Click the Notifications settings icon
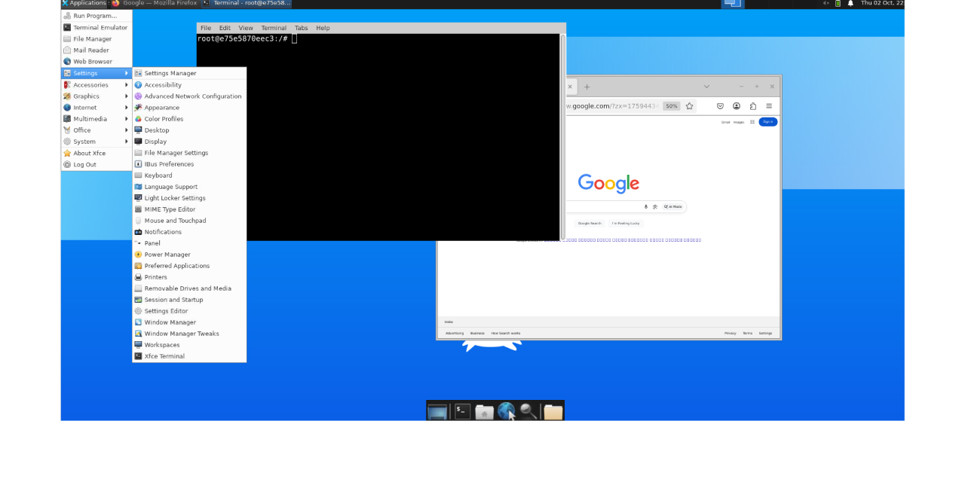Viewport: 965px width, 482px height. 138,232
